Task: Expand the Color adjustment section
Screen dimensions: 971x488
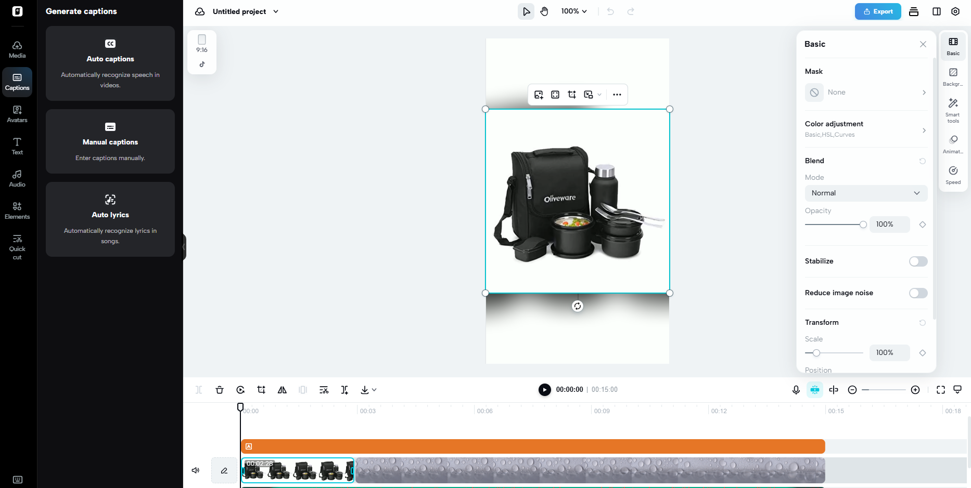Action: tap(865, 129)
